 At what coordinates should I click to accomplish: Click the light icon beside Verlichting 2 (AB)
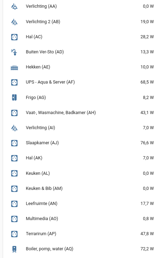coord(14,22)
